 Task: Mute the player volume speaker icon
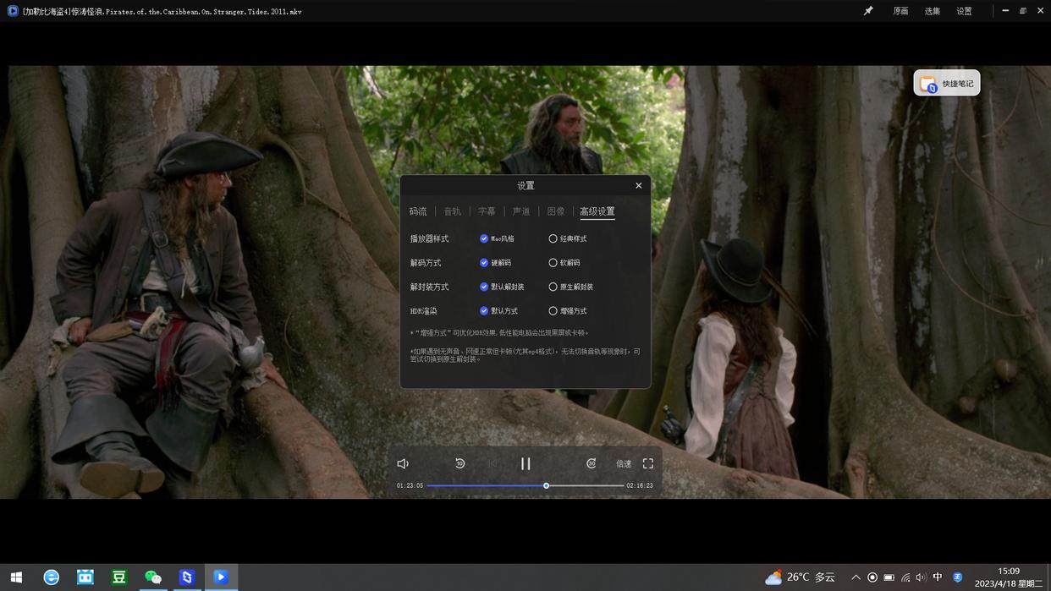(403, 463)
